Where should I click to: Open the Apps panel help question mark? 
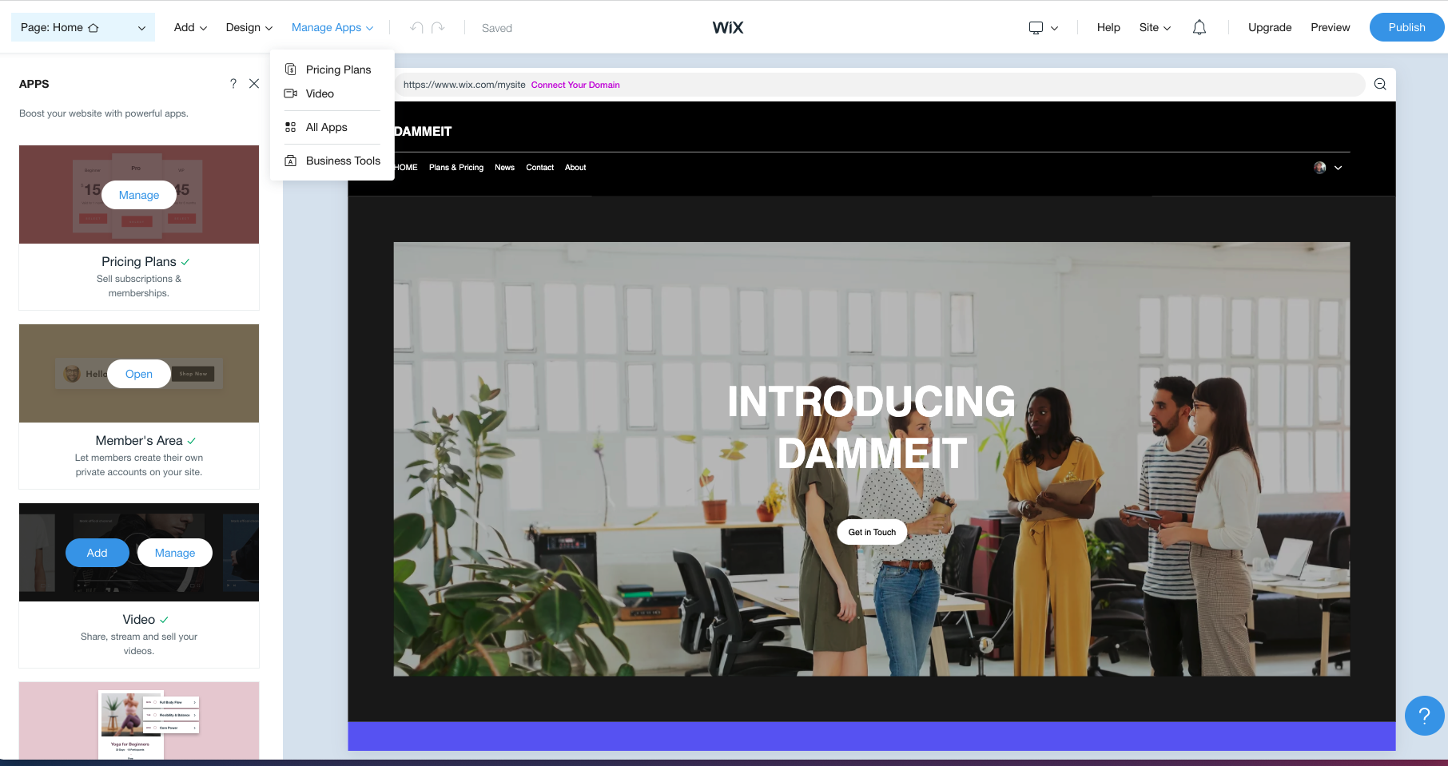(233, 84)
